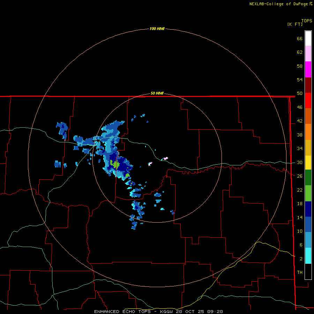This screenshot has width=314, height=314.
Task: Click the KGGW radar station identifier
Action: (167, 312)
